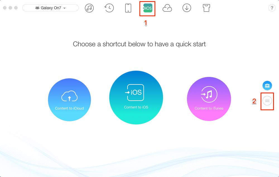
Task: Select the iOS mover toolbar icon
Action: 148,8
